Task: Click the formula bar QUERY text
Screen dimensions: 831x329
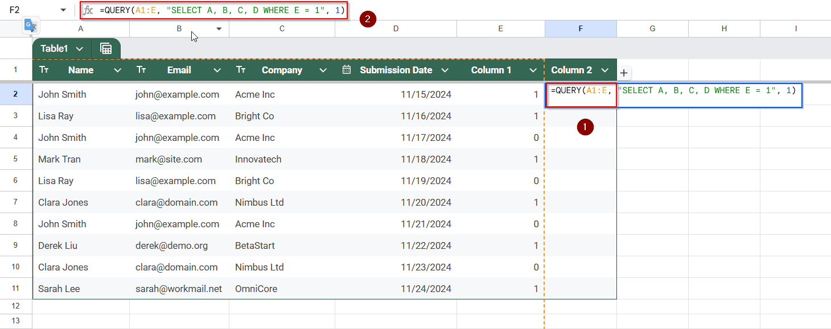Action: pos(222,10)
